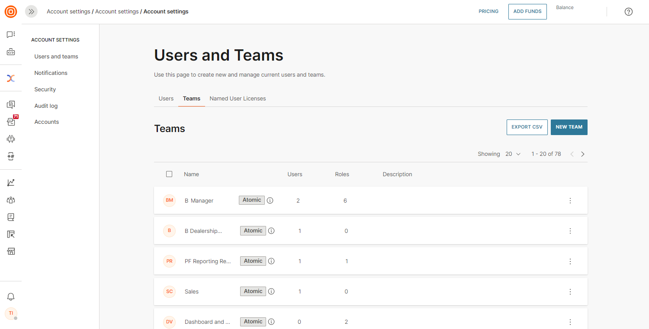649x329 pixels.
Task: Open the chatbot robot icon
Action: point(11,139)
